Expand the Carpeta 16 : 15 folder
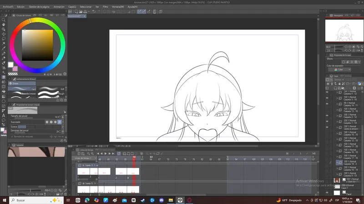The width and height of the screenshot is (364, 204). point(337,151)
